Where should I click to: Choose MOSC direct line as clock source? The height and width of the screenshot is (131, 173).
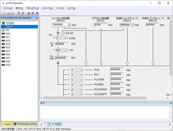[86, 63]
